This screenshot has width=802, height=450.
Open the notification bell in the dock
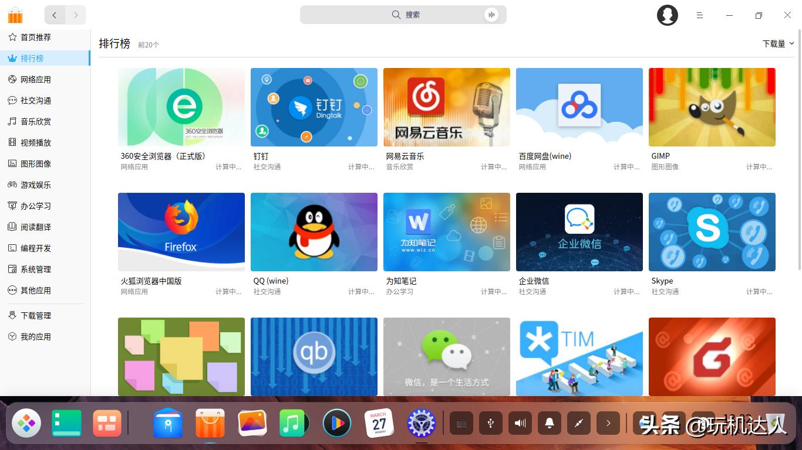tap(549, 422)
